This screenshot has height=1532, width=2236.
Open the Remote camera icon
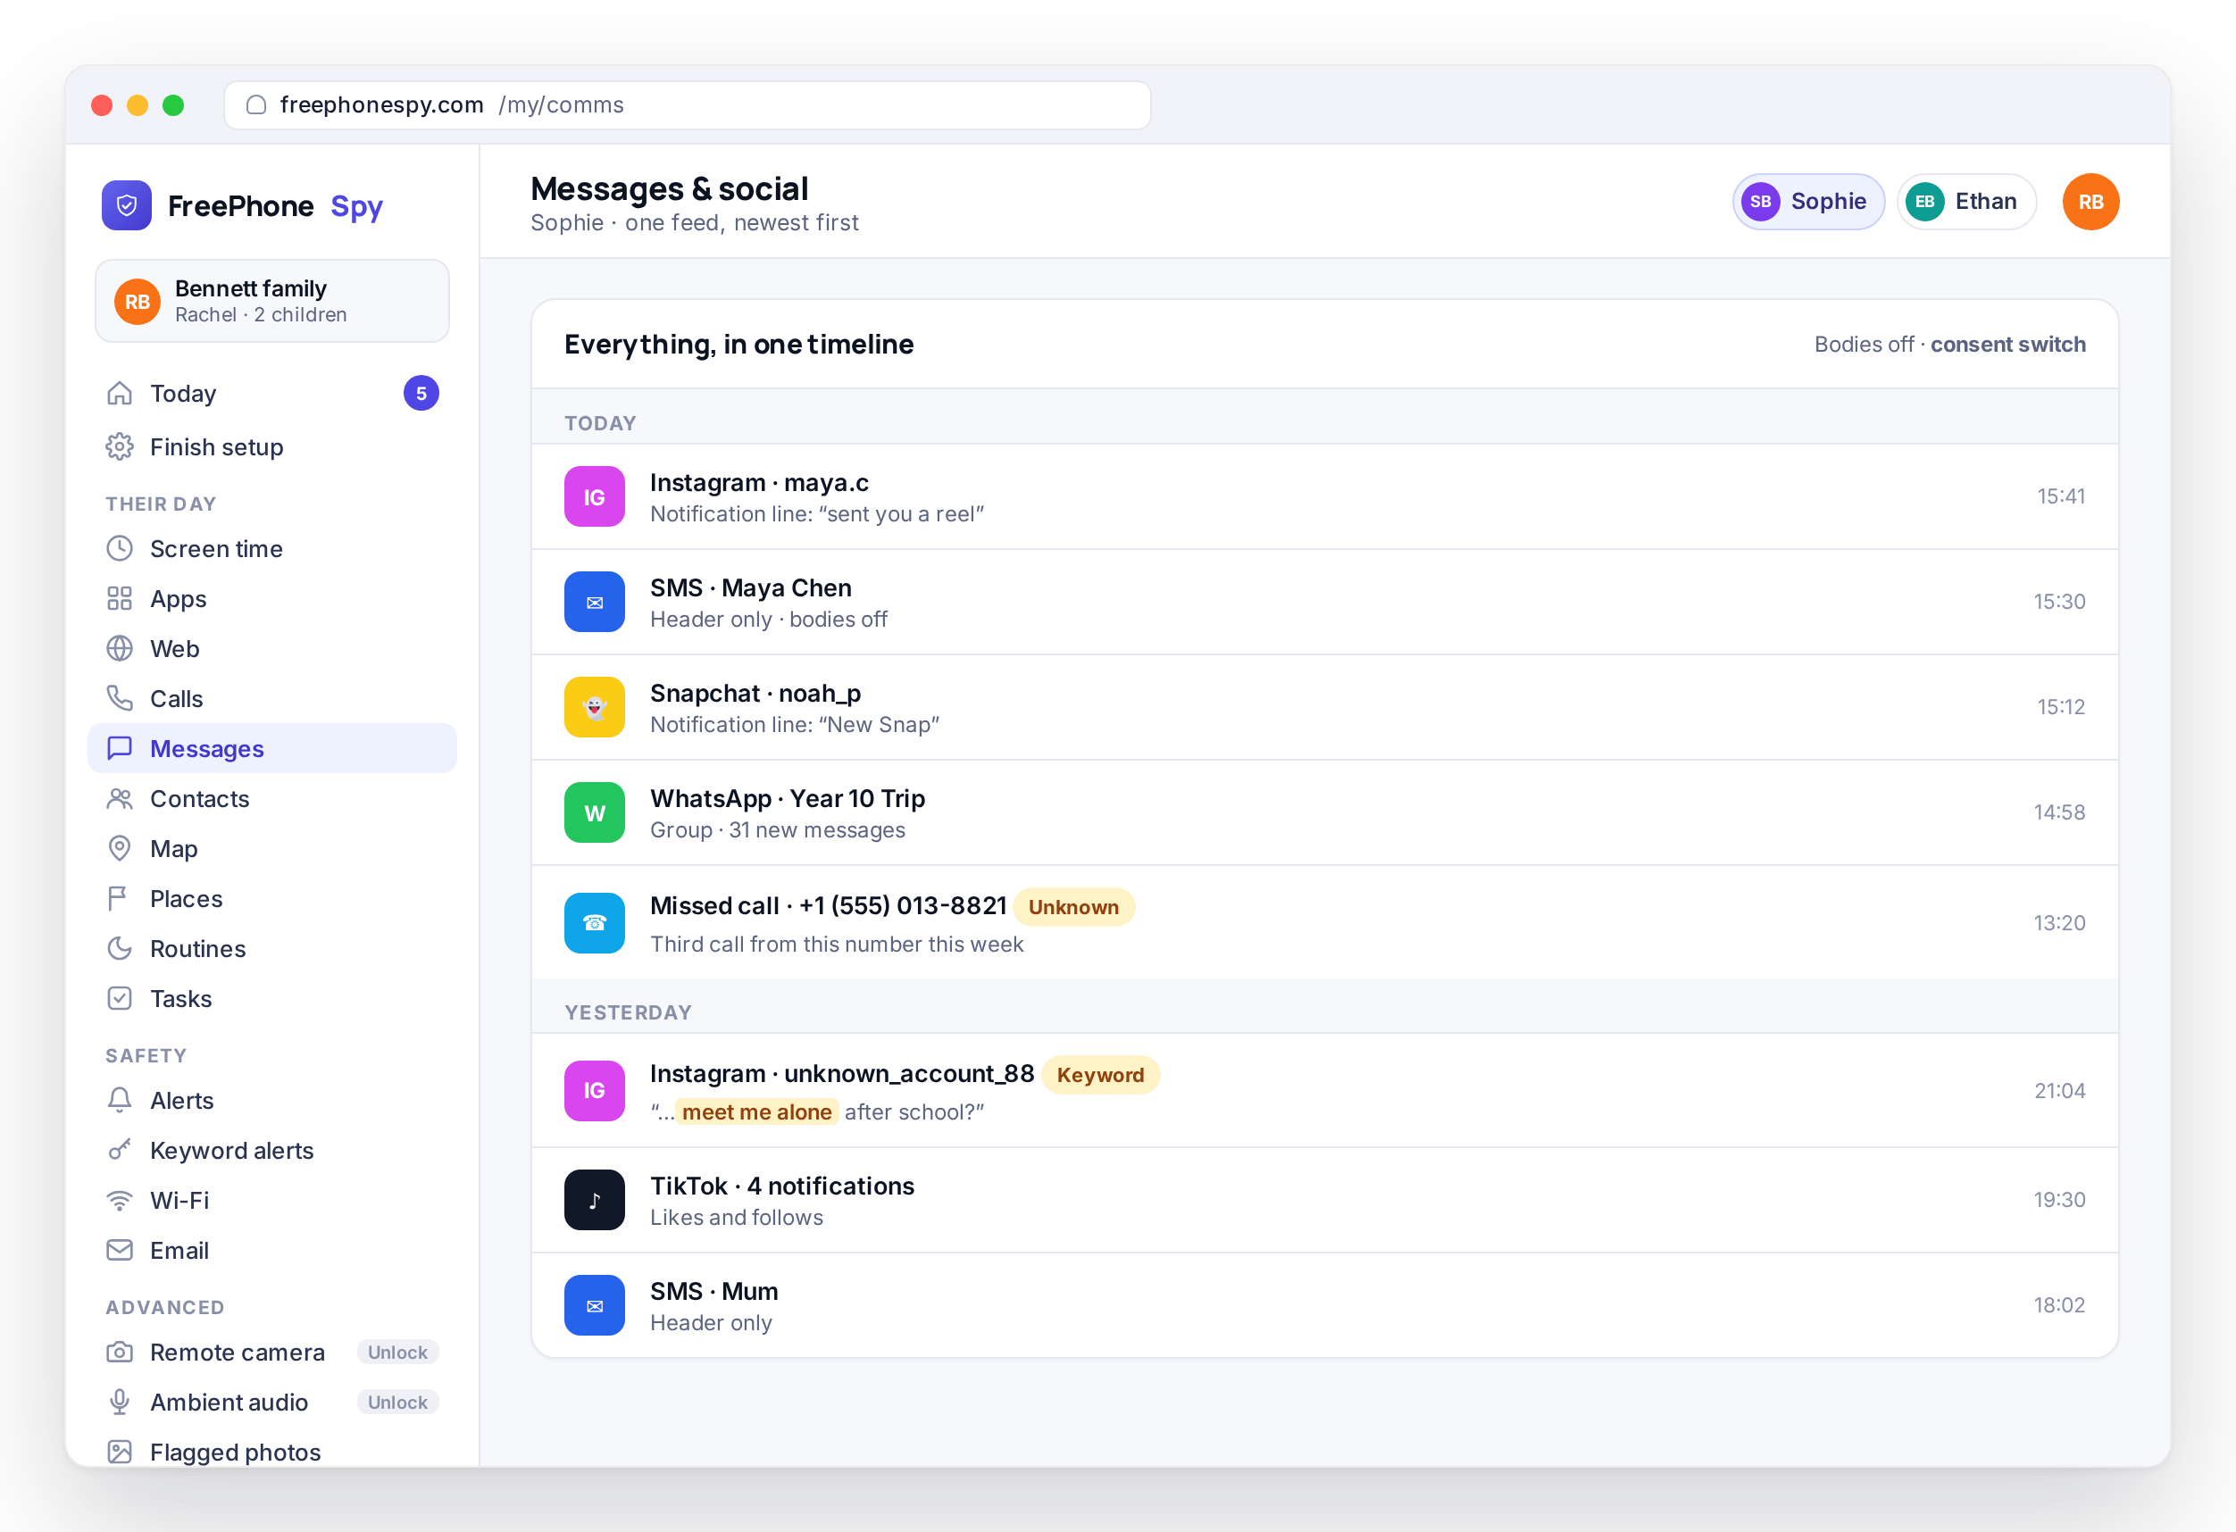(x=120, y=1353)
